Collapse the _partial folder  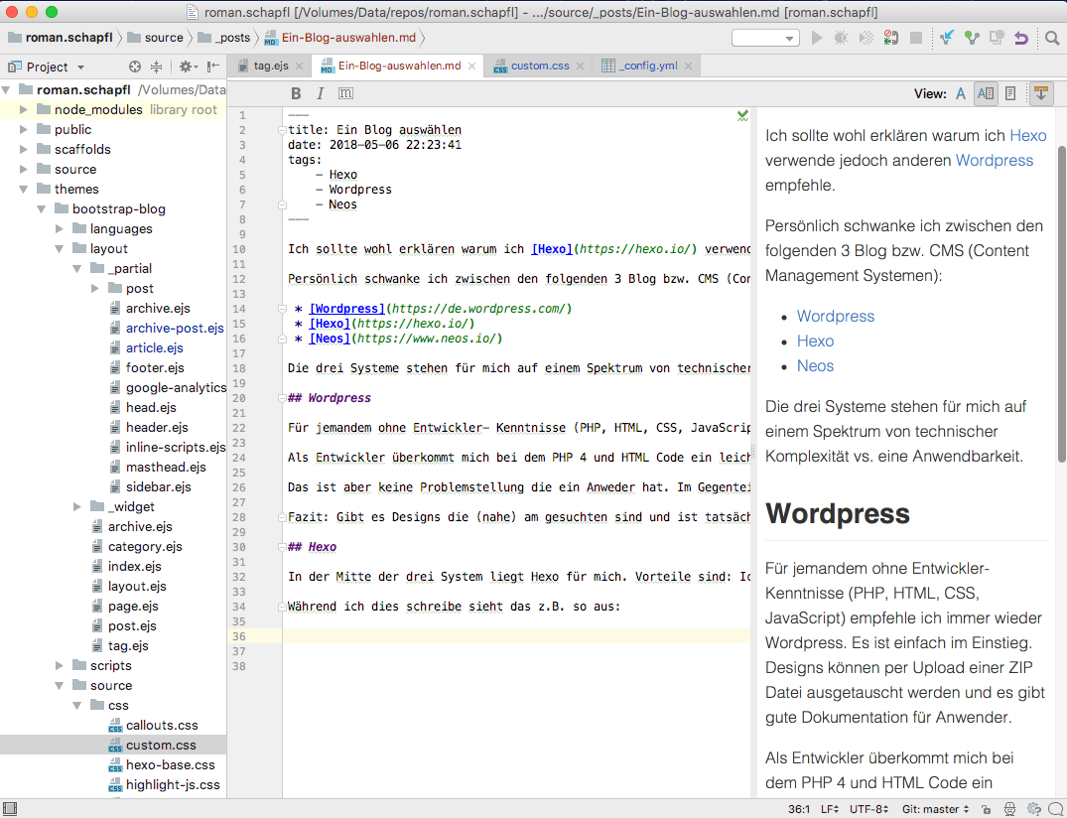[x=76, y=269]
